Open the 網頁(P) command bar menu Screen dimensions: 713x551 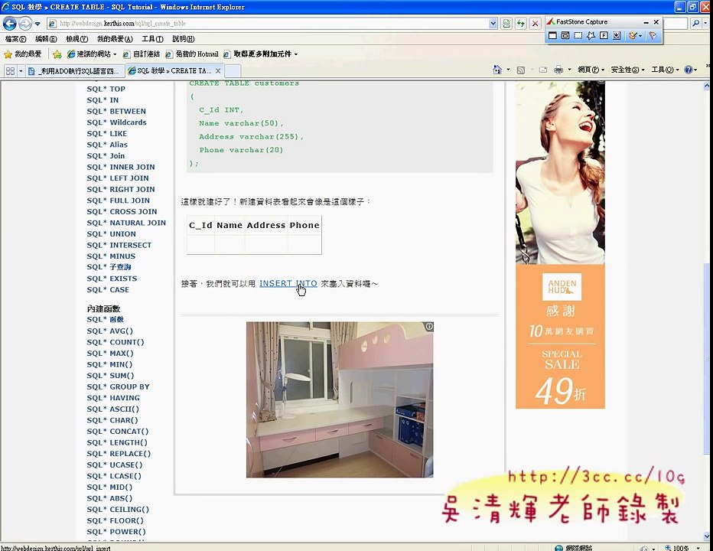[591, 70]
